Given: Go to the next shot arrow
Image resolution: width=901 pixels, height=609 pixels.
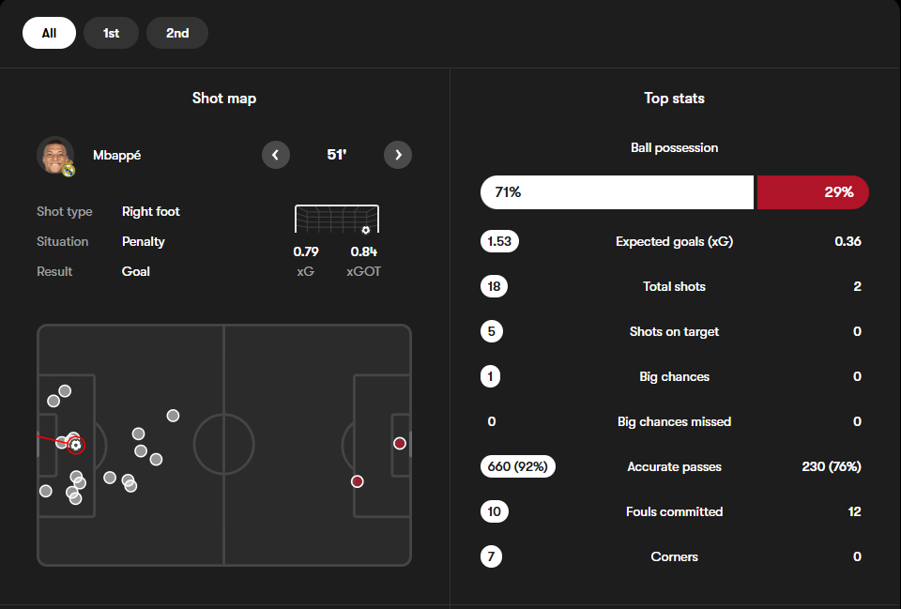Looking at the screenshot, I should tap(398, 155).
